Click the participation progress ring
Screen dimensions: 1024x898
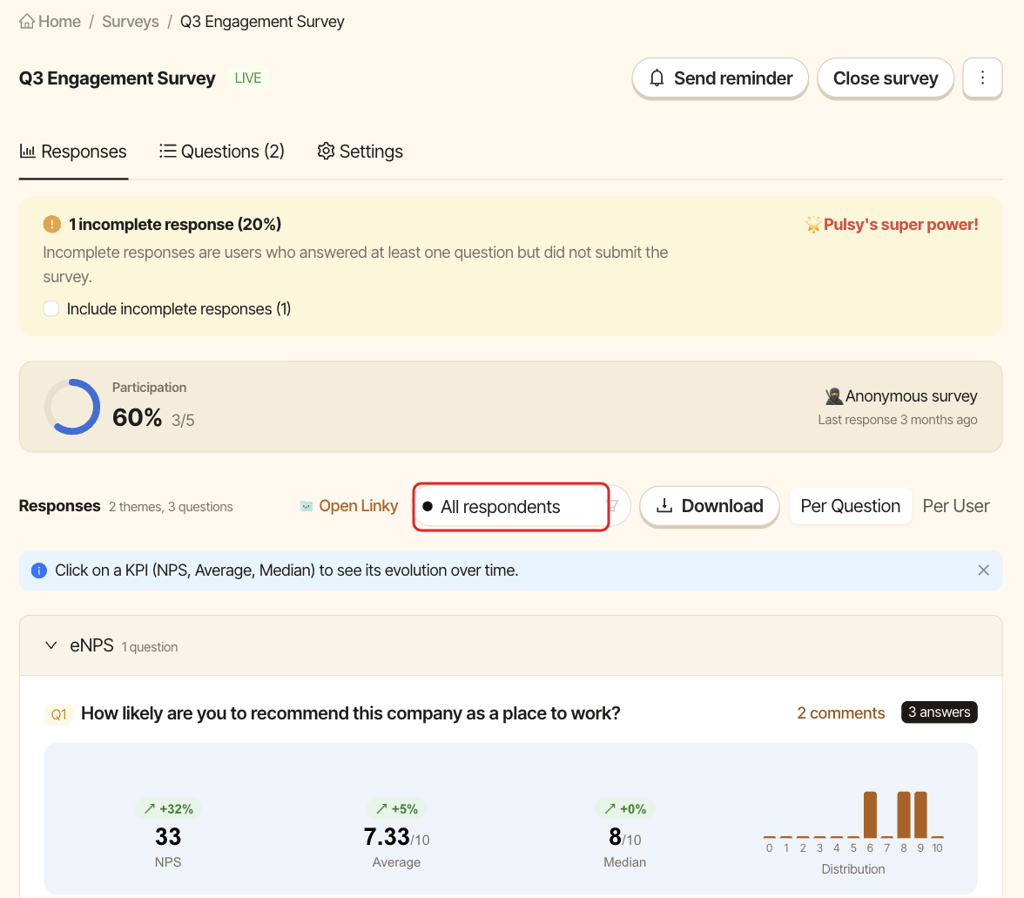point(71,407)
